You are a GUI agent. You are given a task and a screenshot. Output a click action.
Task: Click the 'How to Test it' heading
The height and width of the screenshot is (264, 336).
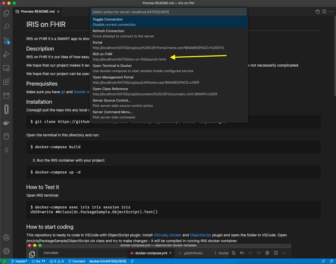43,187
